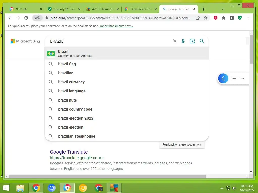Choose brazil election 2022 suggestion

pos(127,118)
